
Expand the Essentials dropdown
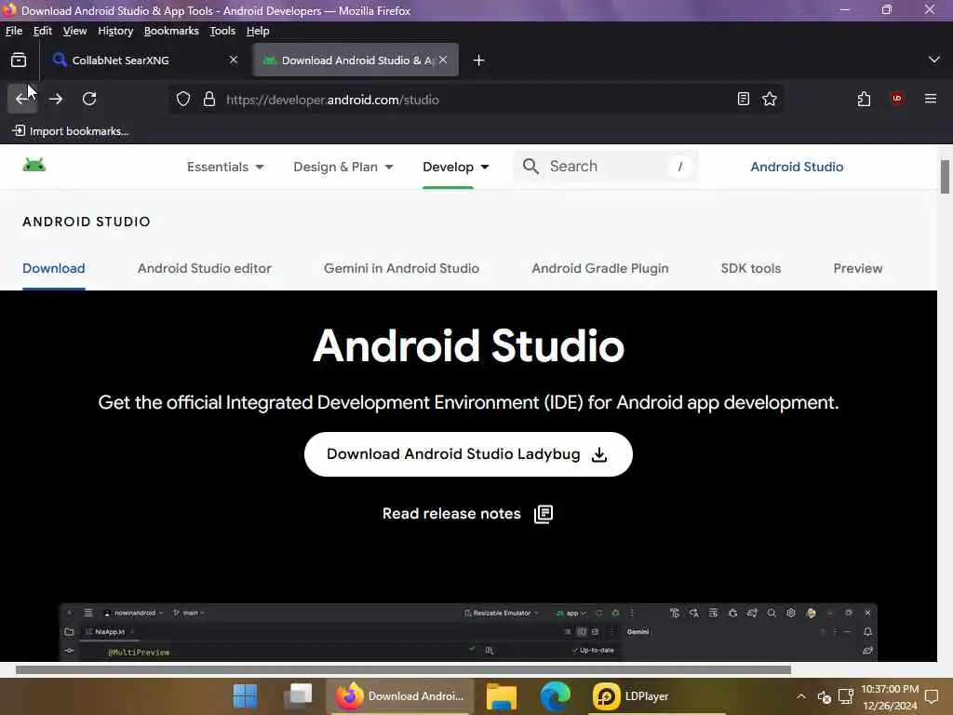click(x=225, y=167)
